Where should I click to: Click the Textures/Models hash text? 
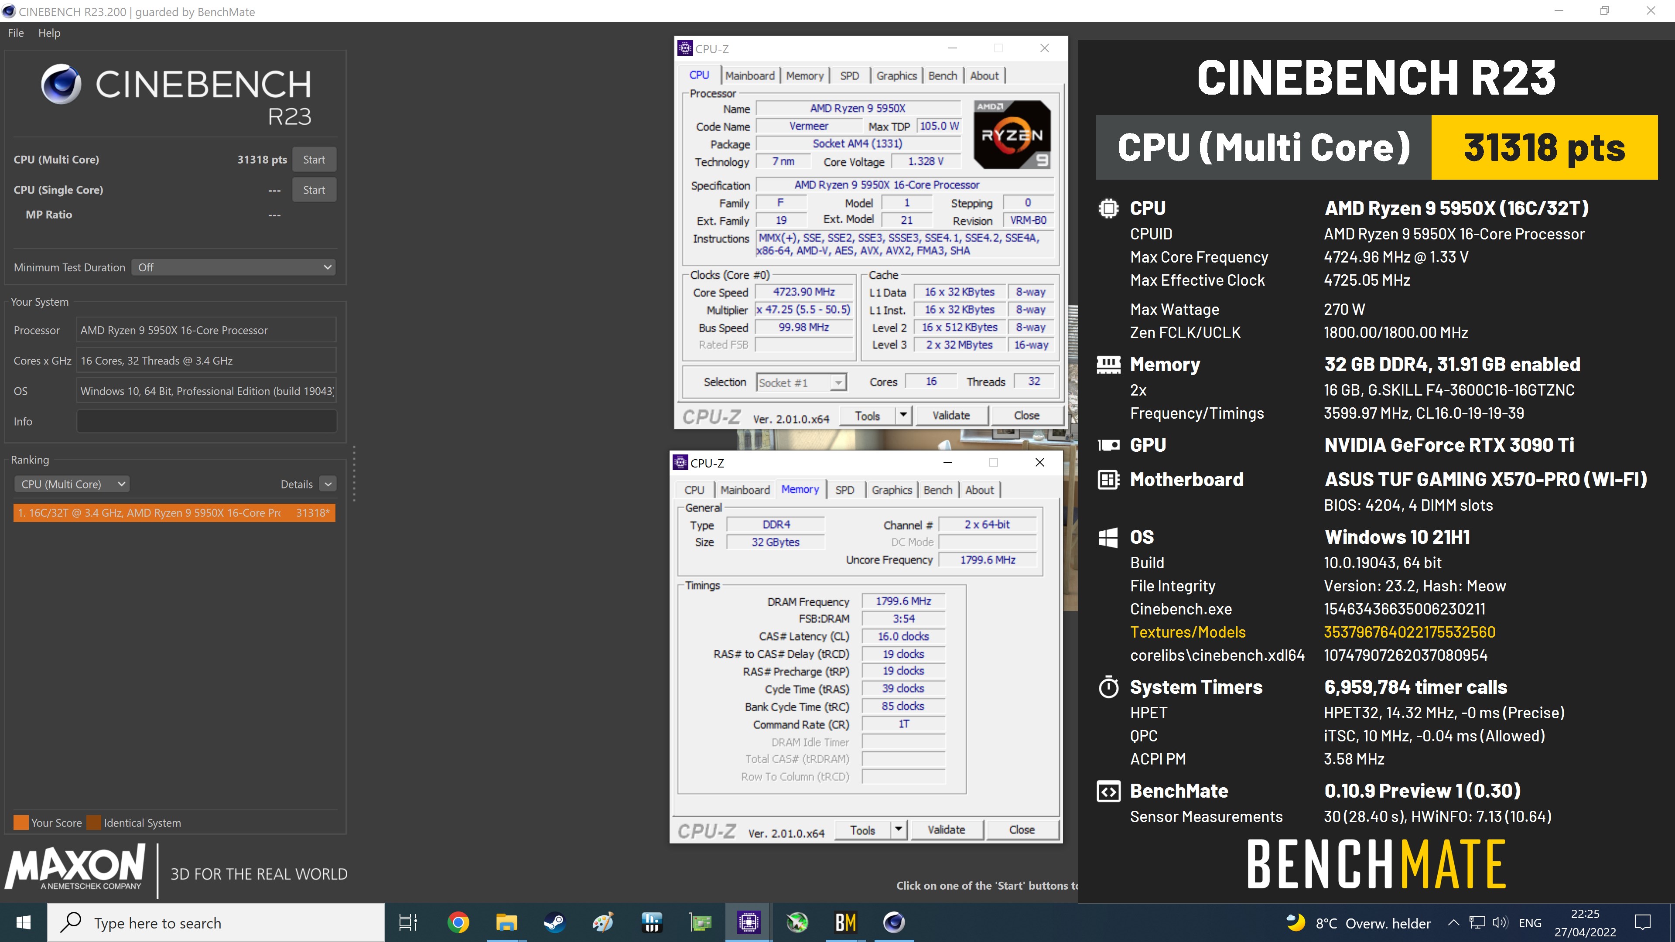pyautogui.click(x=1410, y=632)
